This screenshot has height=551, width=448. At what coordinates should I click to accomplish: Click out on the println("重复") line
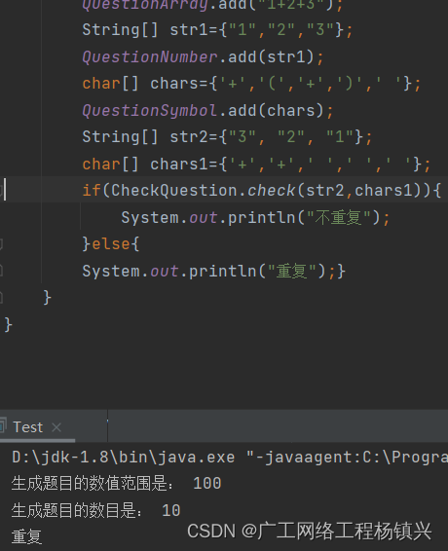[x=165, y=272]
